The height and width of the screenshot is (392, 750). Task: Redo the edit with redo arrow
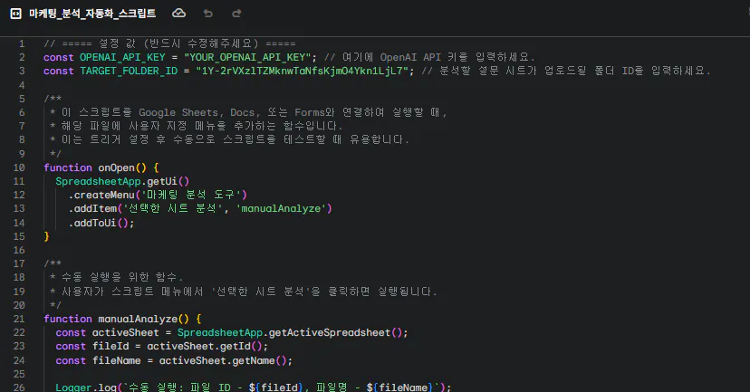coord(236,14)
